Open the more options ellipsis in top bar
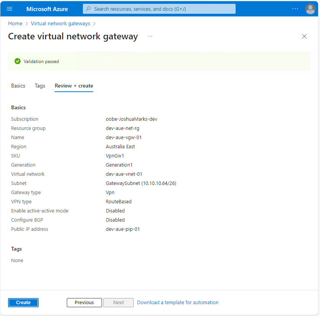320x316 pixels. click(296, 9)
